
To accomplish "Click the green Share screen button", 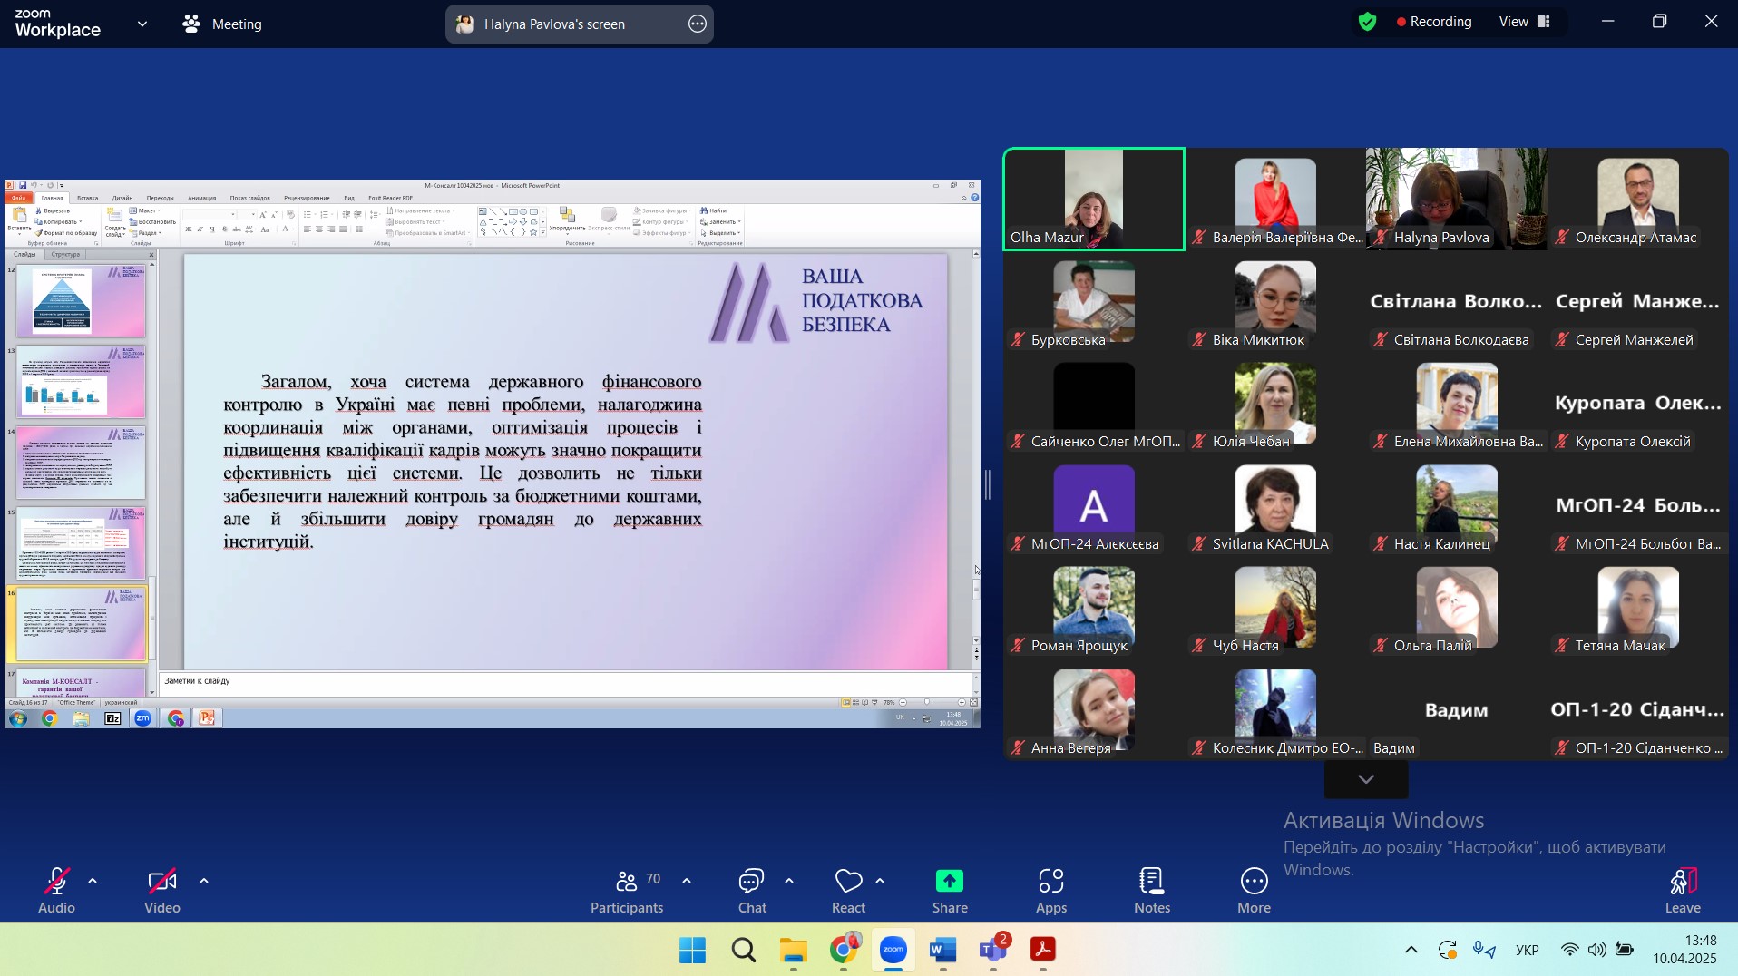I will (x=950, y=891).
